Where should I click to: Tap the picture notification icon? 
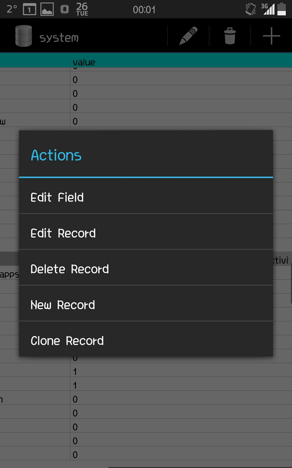click(47, 10)
